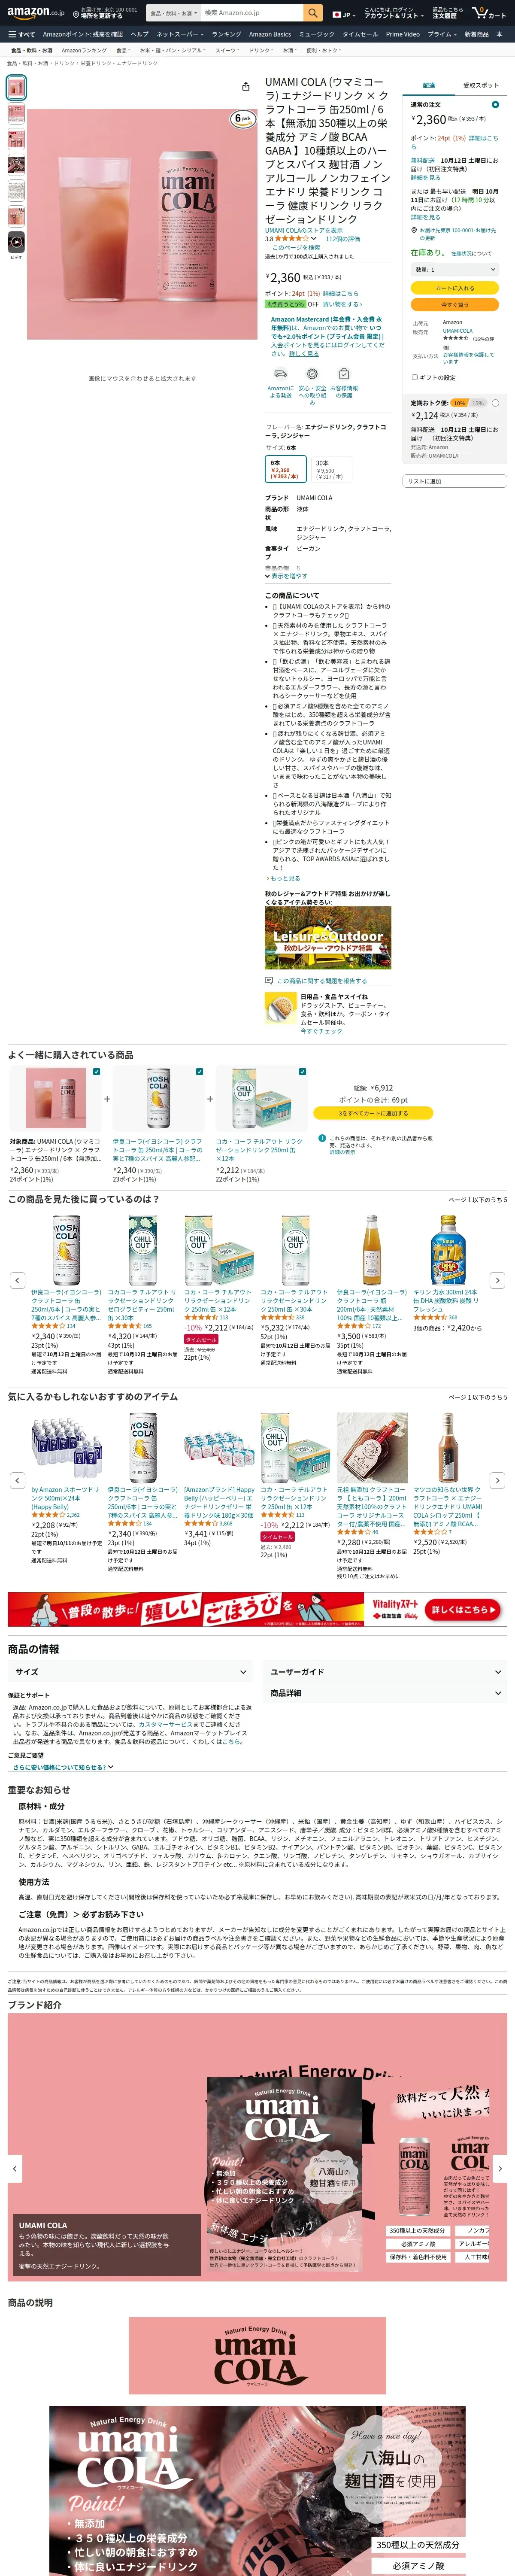Screen dimensions: 515x2576
Task: Click the 今すぐ買う buy now button
Action: point(454,305)
